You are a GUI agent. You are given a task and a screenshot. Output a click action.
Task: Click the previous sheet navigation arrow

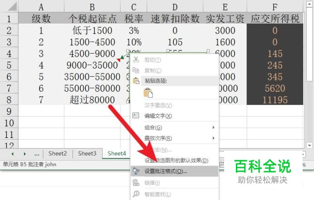pyautogui.click(x=12, y=154)
